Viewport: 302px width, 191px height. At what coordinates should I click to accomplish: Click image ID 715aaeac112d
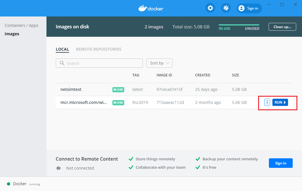pyautogui.click(x=170, y=102)
